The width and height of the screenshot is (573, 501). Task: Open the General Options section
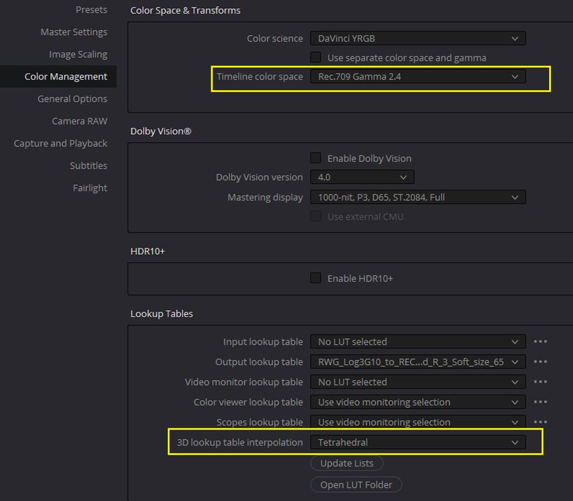point(72,99)
